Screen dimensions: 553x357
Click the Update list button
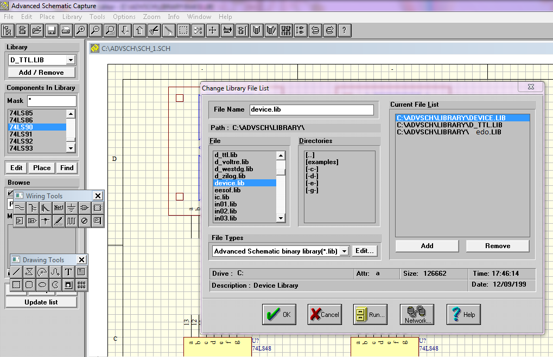point(41,302)
